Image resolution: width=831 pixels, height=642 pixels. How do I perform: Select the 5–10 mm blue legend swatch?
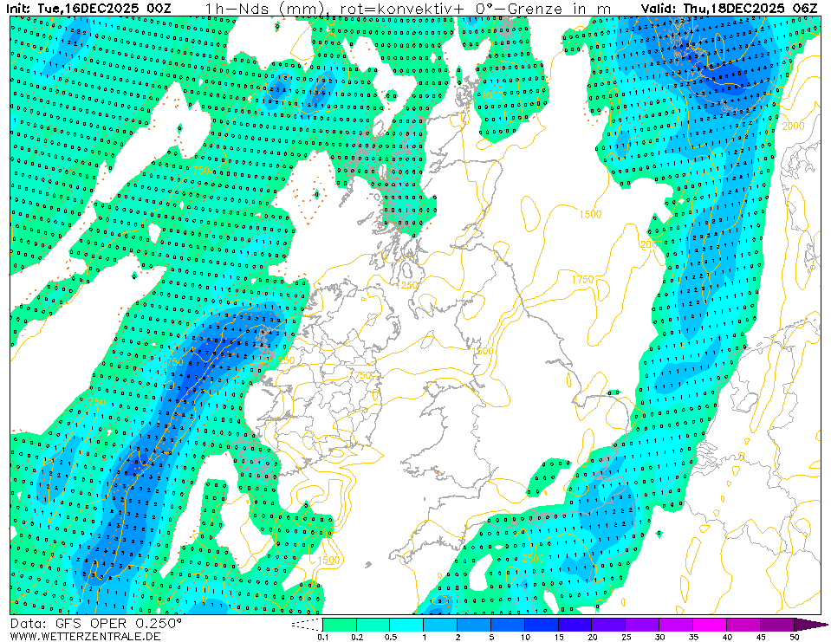pyautogui.click(x=508, y=624)
